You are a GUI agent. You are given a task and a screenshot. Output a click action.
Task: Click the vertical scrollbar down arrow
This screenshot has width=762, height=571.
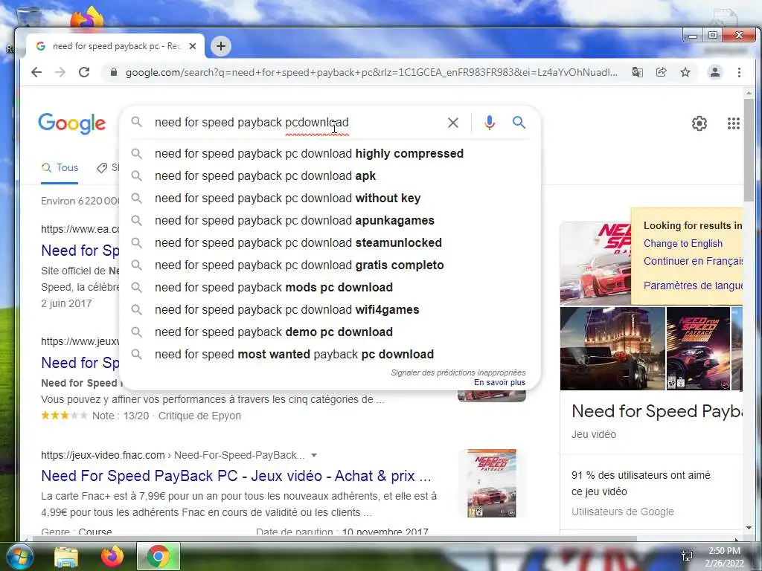tap(749, 528)
